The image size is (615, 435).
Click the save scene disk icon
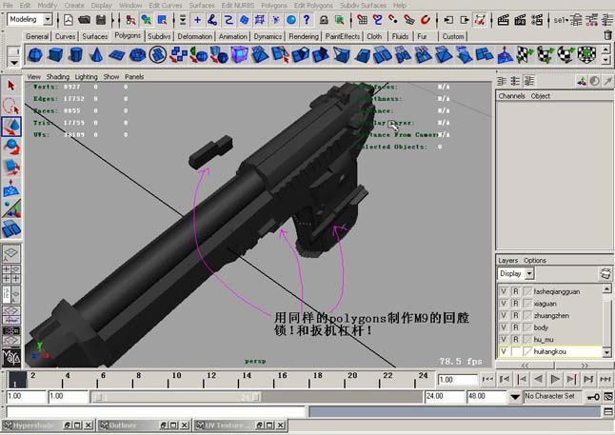101,20
